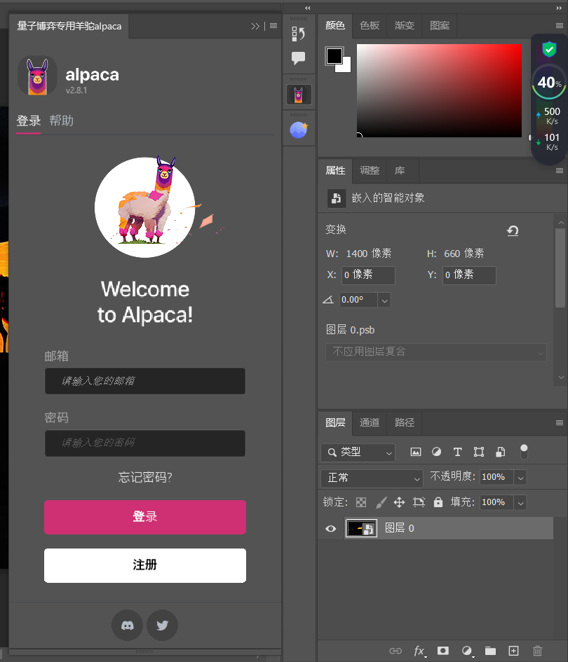Viewport: 568px width, 662px height.
Task: Open the Alpaca panel options menu
Action: point(273,26)
